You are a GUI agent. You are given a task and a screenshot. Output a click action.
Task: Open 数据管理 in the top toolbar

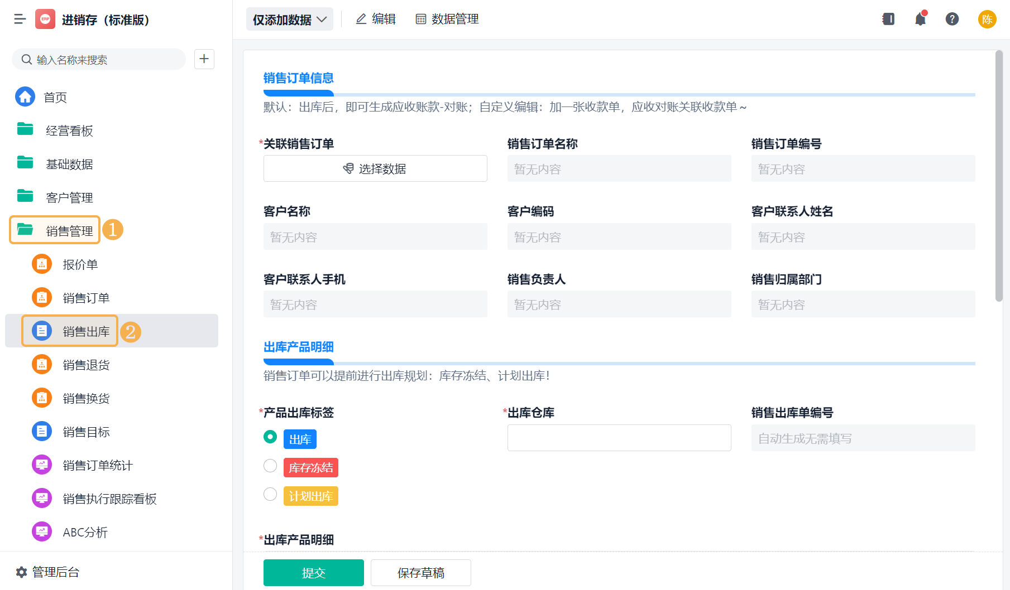(447, 19)
